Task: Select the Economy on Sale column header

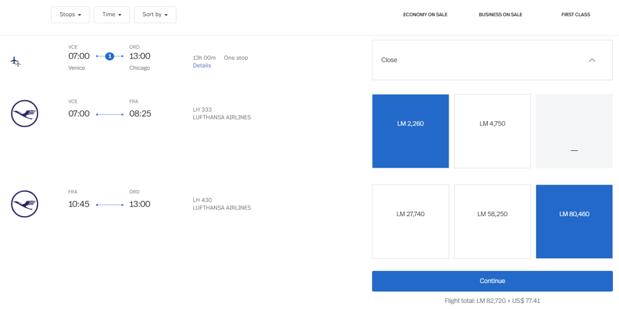Action: (x=425, y=14)
